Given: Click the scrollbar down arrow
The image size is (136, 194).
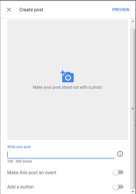Looking at the screenshot, I should click(133, 192).
